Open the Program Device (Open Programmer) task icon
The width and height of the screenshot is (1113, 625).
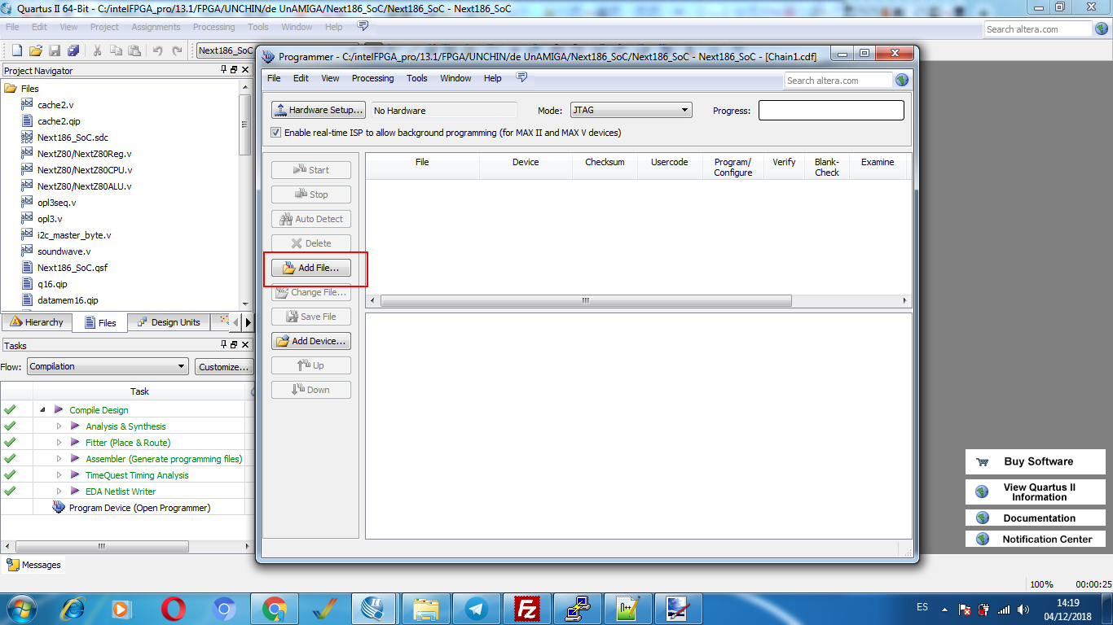click(x=58, y=508)
